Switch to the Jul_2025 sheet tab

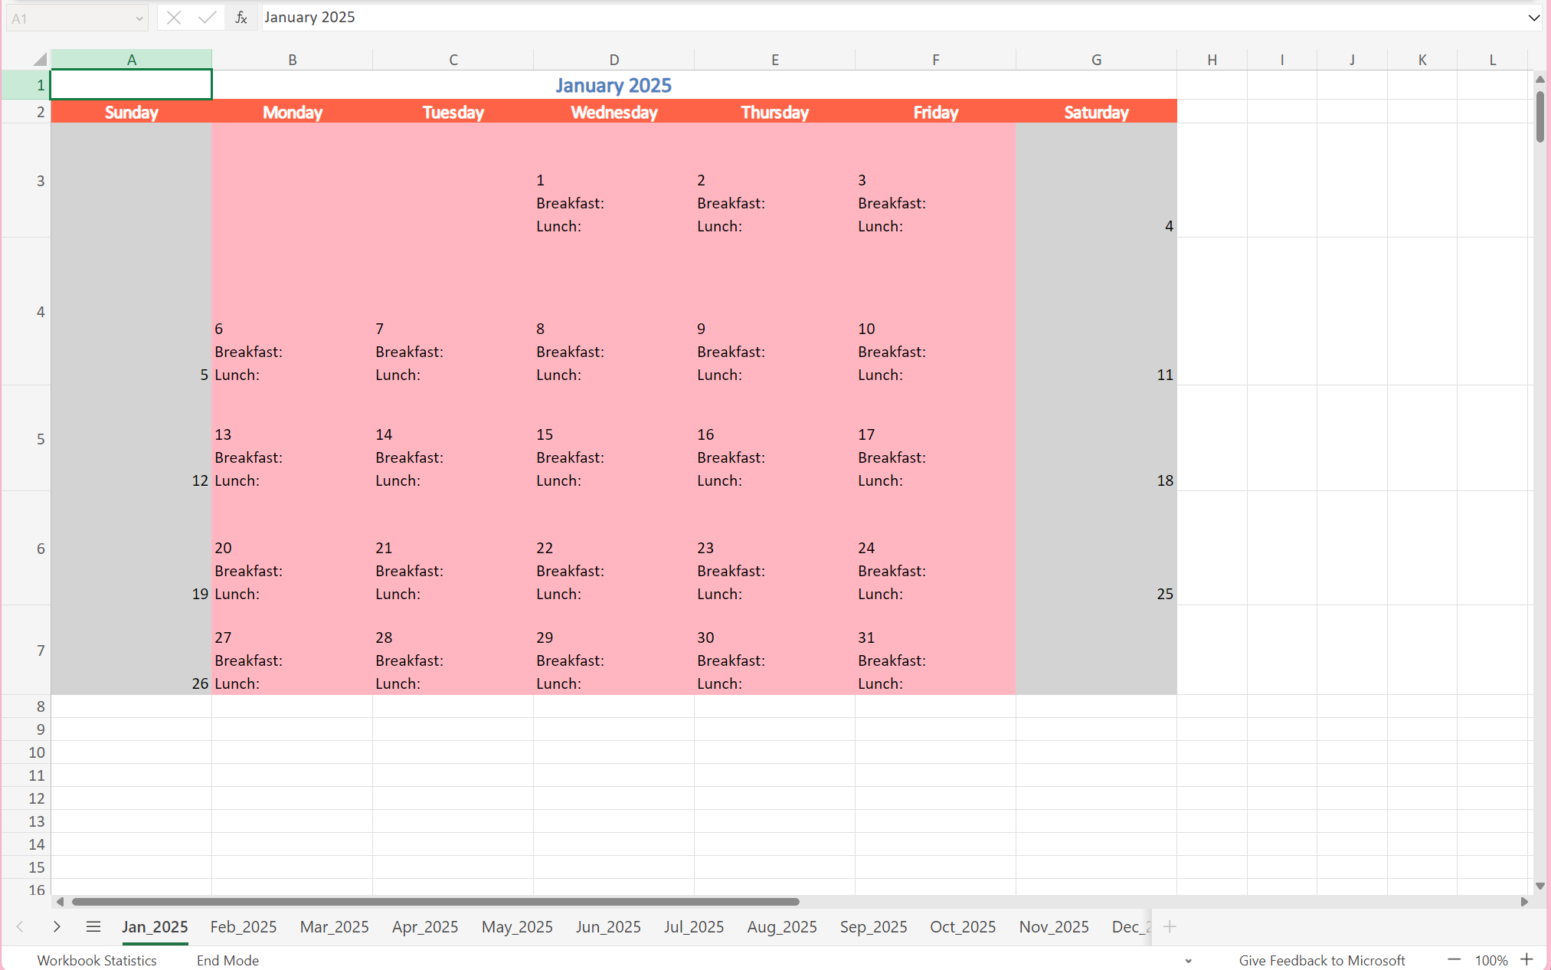[693, 926]
